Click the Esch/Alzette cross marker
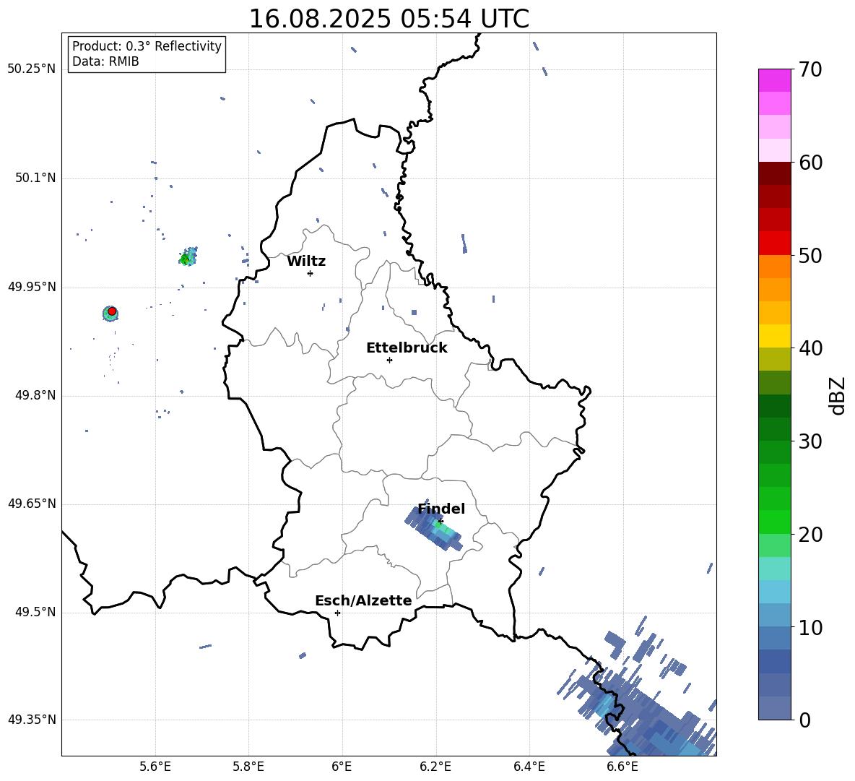Viewport: 855px width, 781px height. click(x=337, y=613)
